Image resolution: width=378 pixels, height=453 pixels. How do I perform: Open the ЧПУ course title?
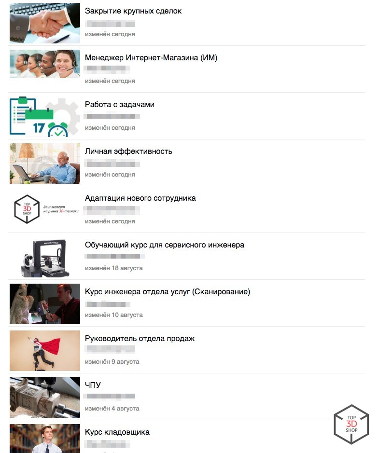point(93,385)
